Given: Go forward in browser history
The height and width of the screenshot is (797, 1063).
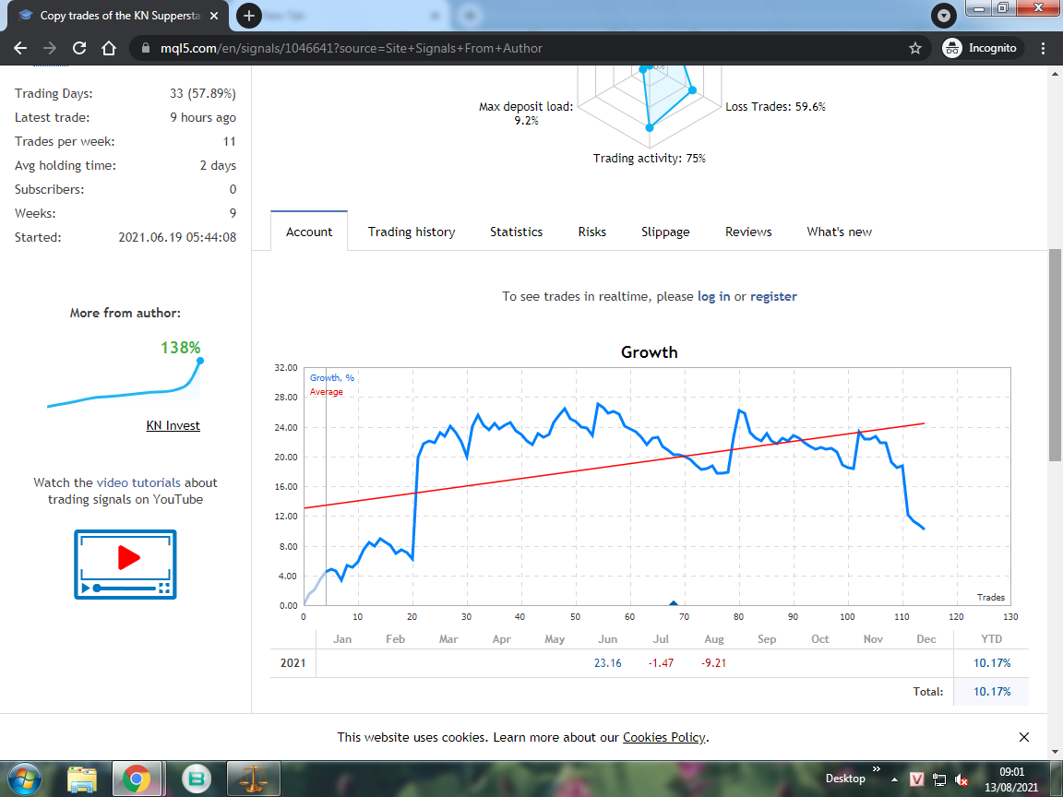Looking at the screenshot, I should (50, 48).
